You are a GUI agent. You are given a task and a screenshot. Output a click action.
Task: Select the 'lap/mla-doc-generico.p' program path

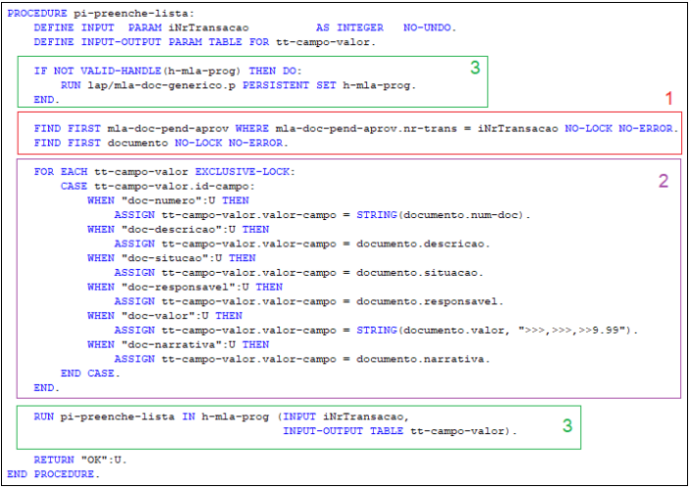click(x=161, y=85)
